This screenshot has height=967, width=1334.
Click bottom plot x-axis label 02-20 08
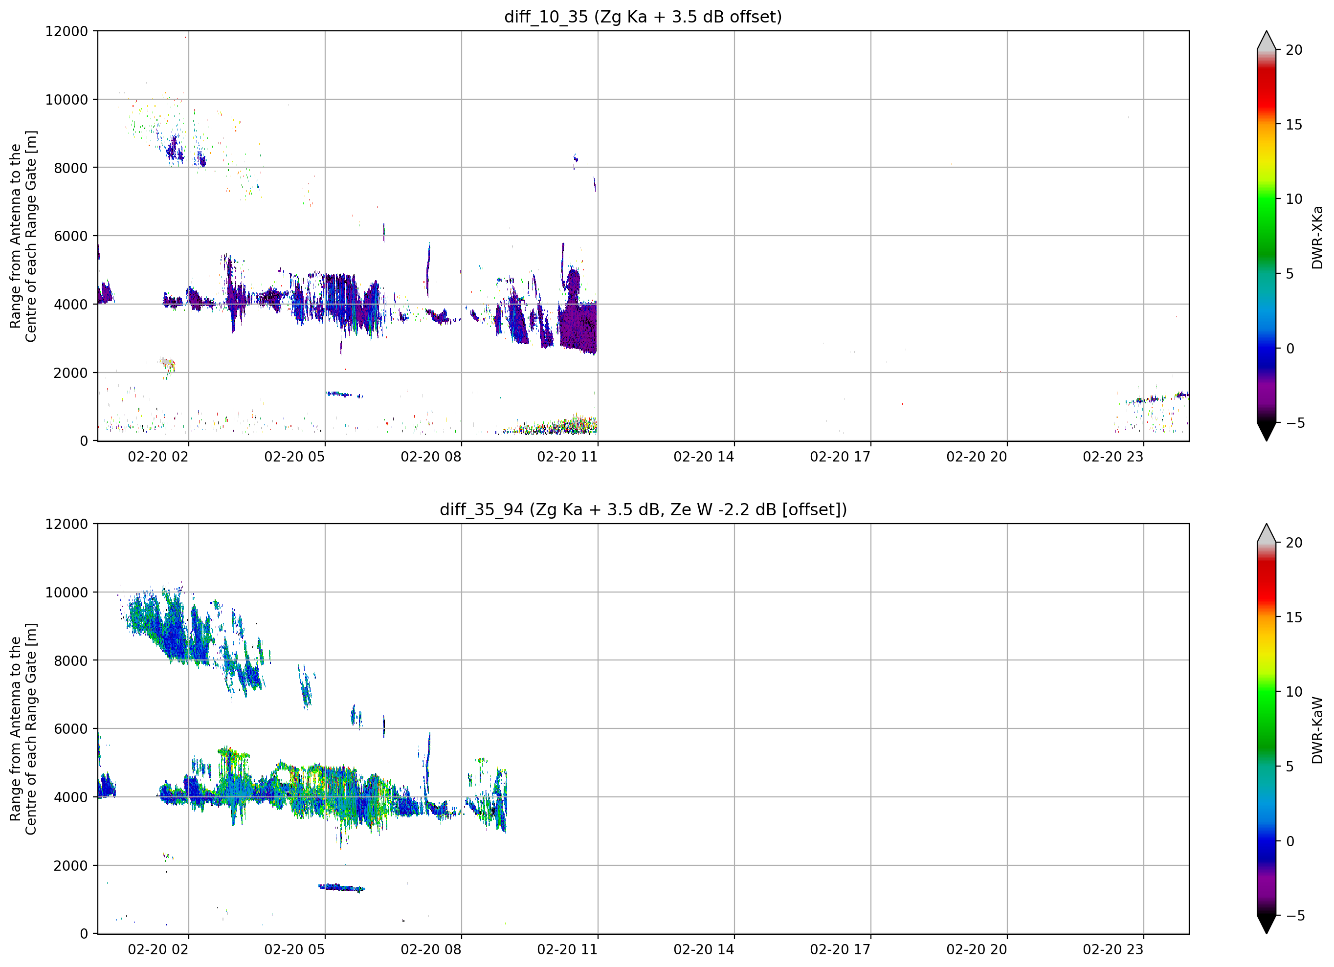[431, 949]
